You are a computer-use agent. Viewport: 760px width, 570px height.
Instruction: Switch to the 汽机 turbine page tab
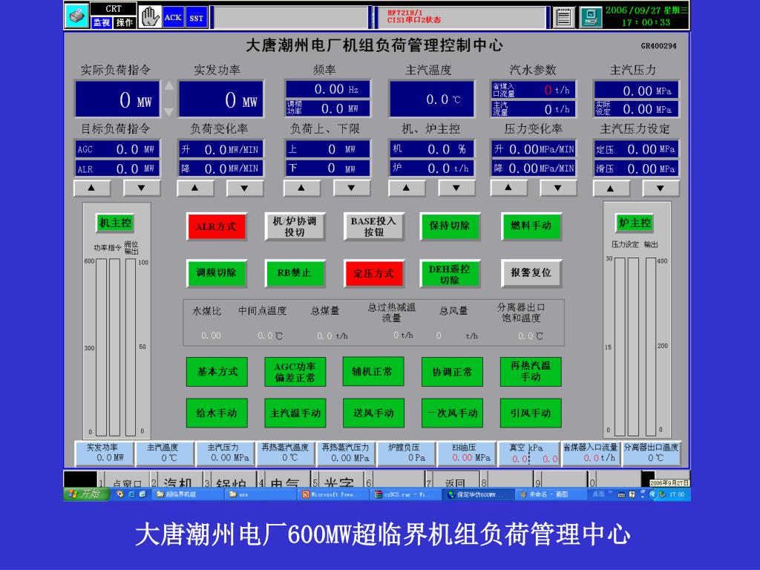[x=177, y=483]
